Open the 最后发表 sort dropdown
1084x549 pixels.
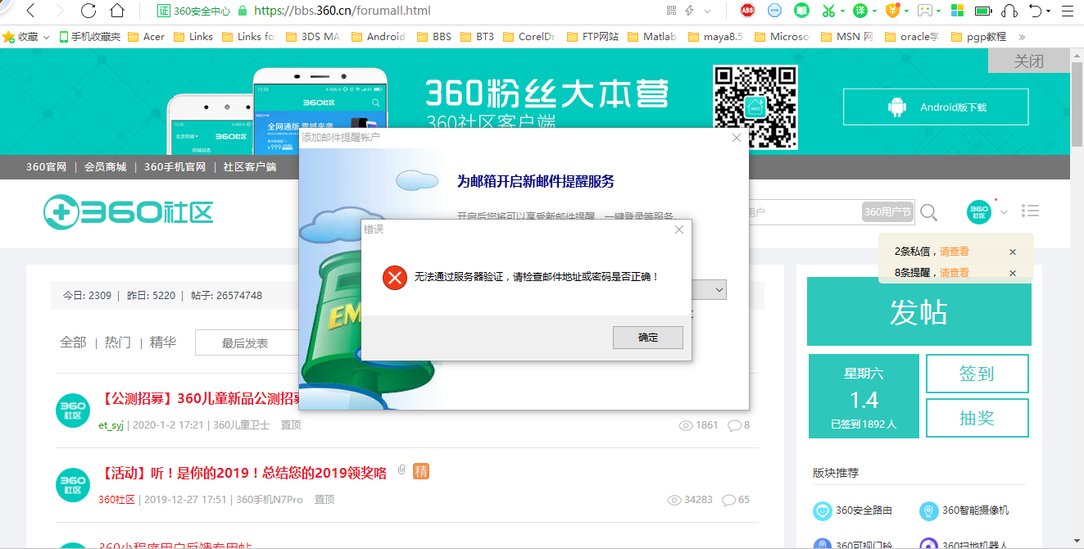[x=246, y=343]
